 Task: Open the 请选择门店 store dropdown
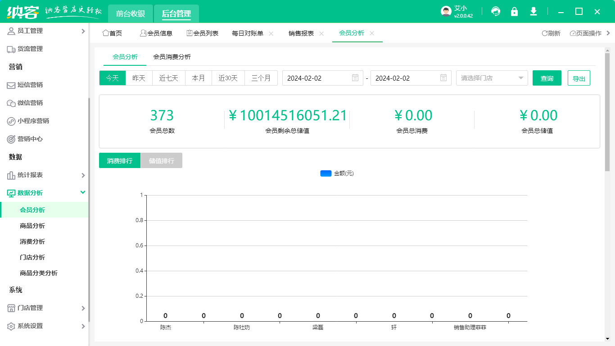coord(492,77)
